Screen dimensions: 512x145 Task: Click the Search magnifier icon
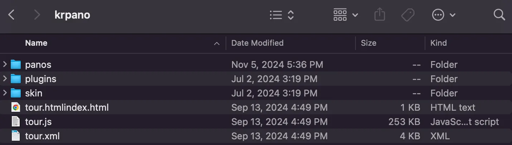(x=499, y=15)
